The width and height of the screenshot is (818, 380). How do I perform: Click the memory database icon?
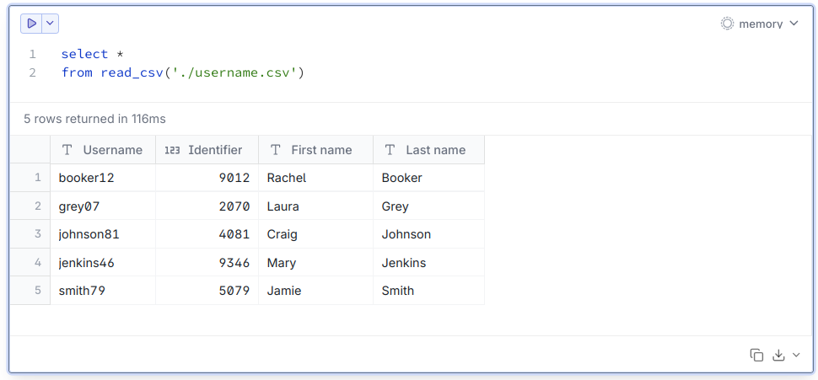click(x=727, y=24)
